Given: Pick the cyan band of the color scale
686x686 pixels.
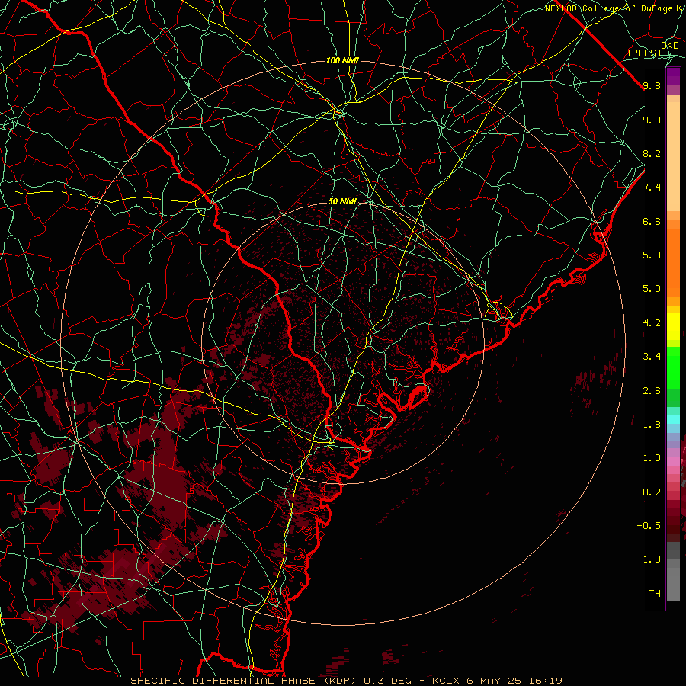Looking at the screenshot, I should [x=673, y=419].
